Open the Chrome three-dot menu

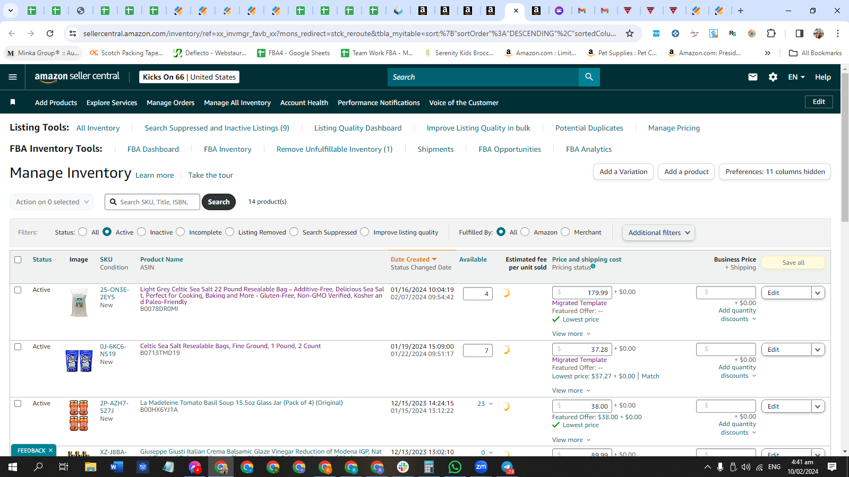click(838, 33)
